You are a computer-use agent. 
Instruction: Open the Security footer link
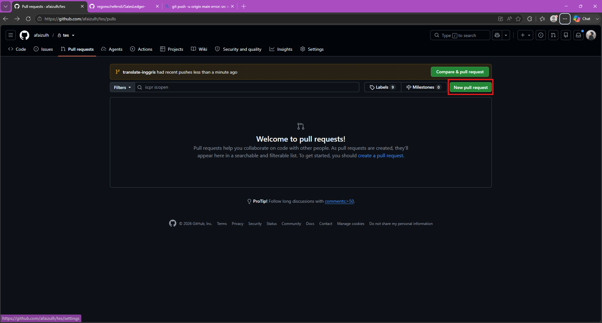(x=255, y=224)
